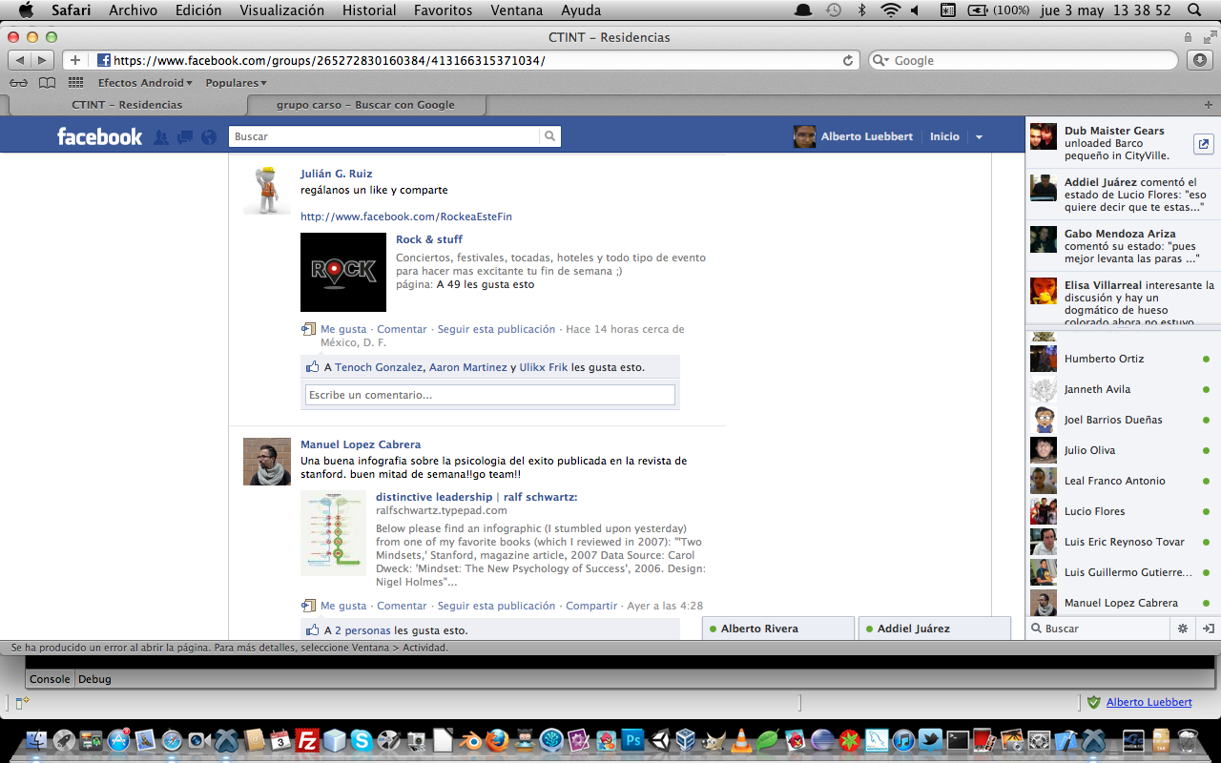
Task: Open the Visualización menu
Action: tap(281, 10)
